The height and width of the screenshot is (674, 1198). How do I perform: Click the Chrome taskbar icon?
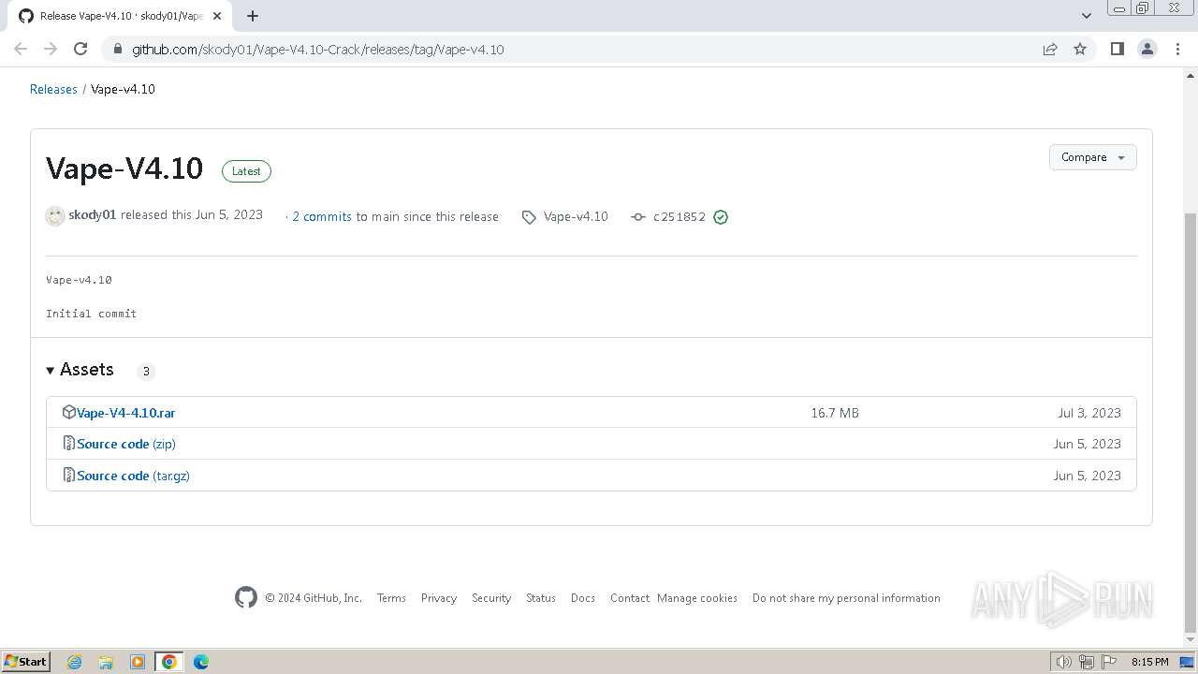169,662
